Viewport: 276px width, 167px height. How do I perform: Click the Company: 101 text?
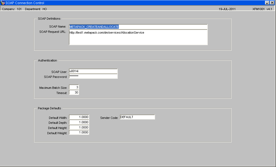click(x=12, y=9)
